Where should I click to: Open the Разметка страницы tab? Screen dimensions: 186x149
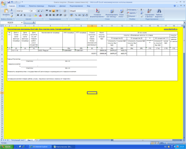click(x=36, y=6)
